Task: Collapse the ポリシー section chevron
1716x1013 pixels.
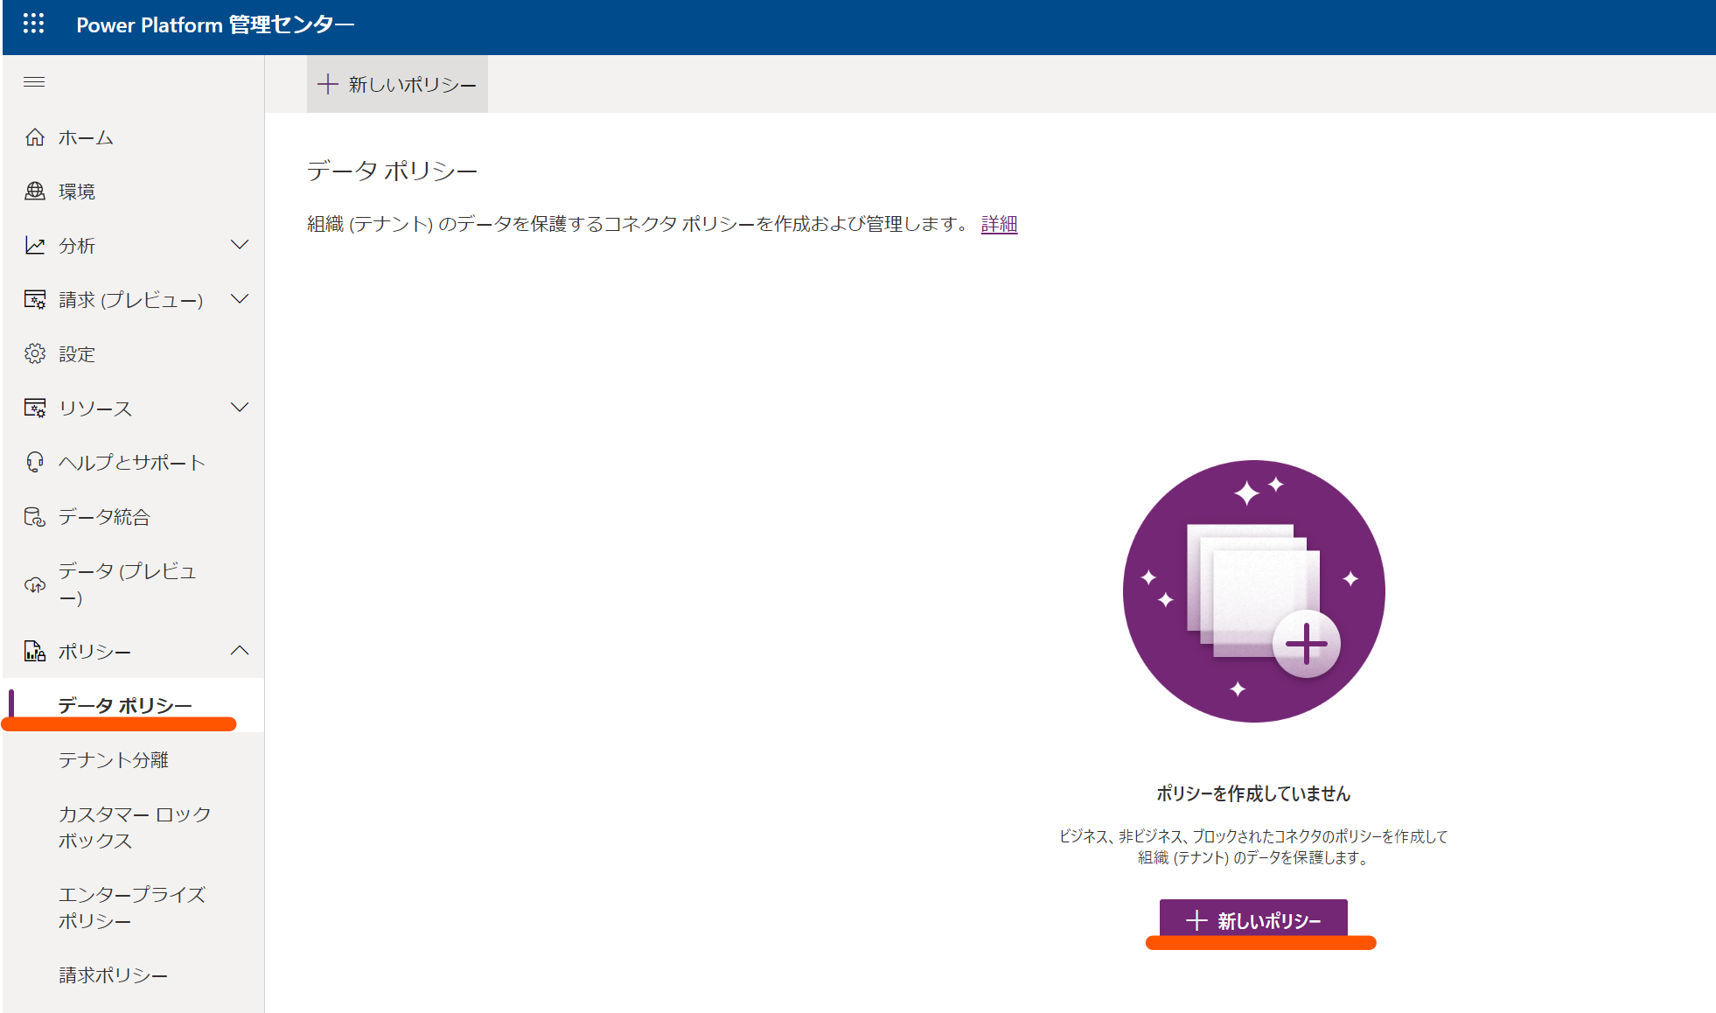Action: (241, 650)
